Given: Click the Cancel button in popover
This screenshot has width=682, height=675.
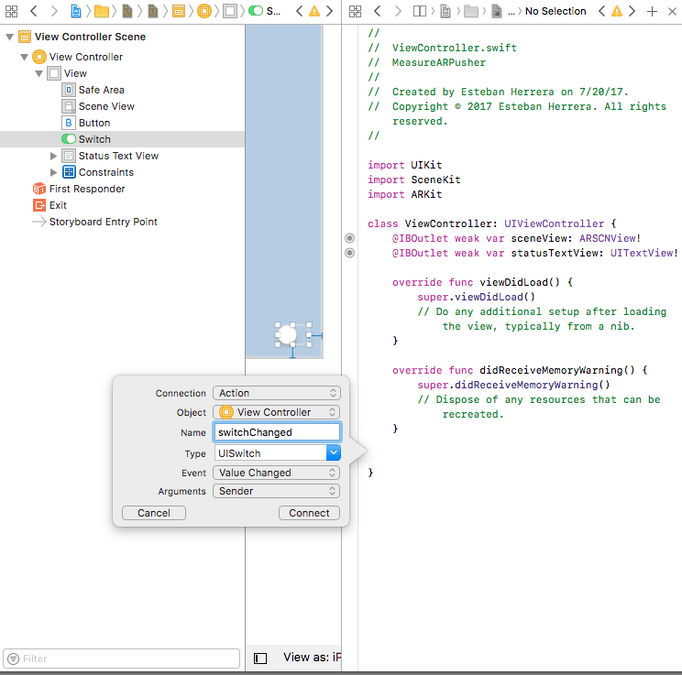Looking at the screenshot, I should pos(154,513).
